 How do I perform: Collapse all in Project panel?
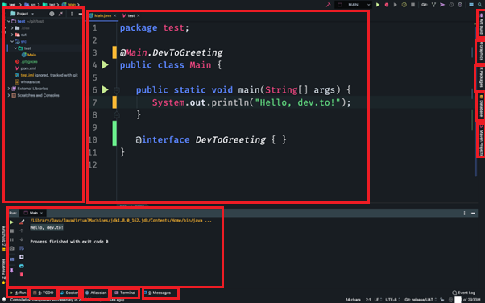[60, 14]
